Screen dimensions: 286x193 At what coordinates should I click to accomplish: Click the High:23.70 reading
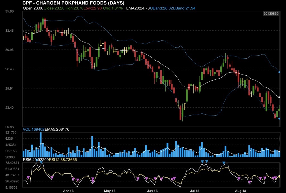(74, 8)
